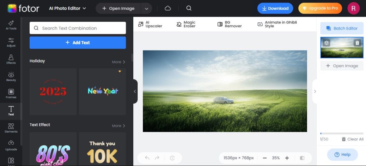
Task: Zoom out with the minus button
Action: coord(265,158)
